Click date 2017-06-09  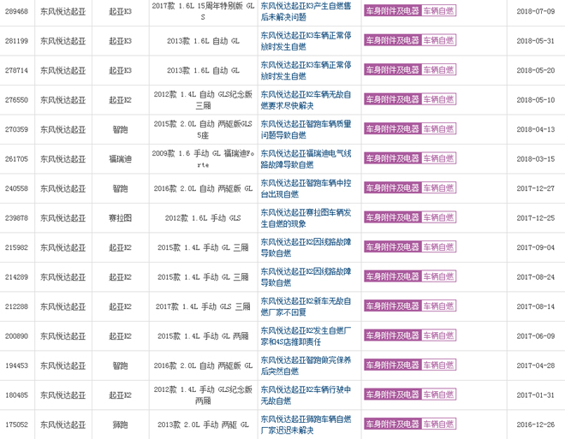(535, 336)
